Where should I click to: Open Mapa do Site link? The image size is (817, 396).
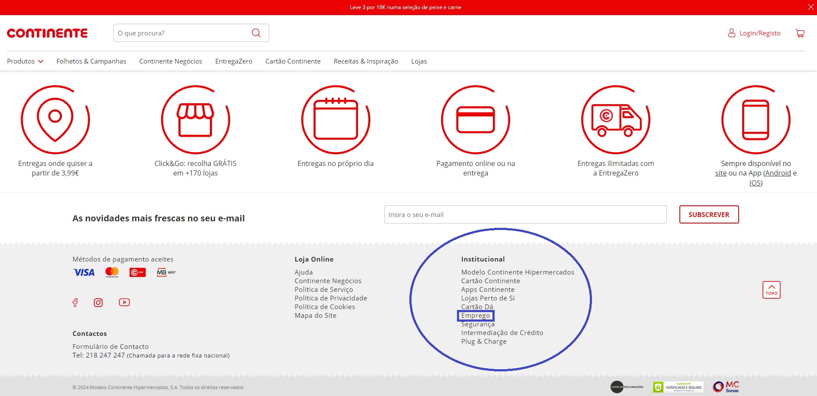[315, 316]
